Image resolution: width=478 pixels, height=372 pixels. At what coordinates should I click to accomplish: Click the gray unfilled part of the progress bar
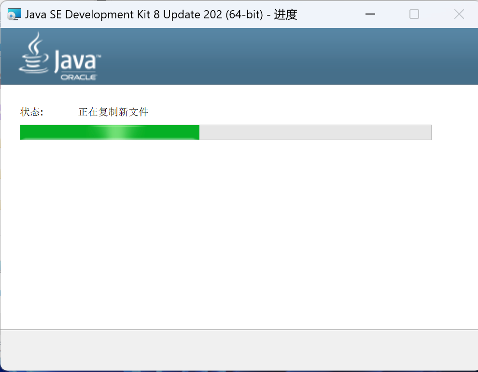click(314, 132)
